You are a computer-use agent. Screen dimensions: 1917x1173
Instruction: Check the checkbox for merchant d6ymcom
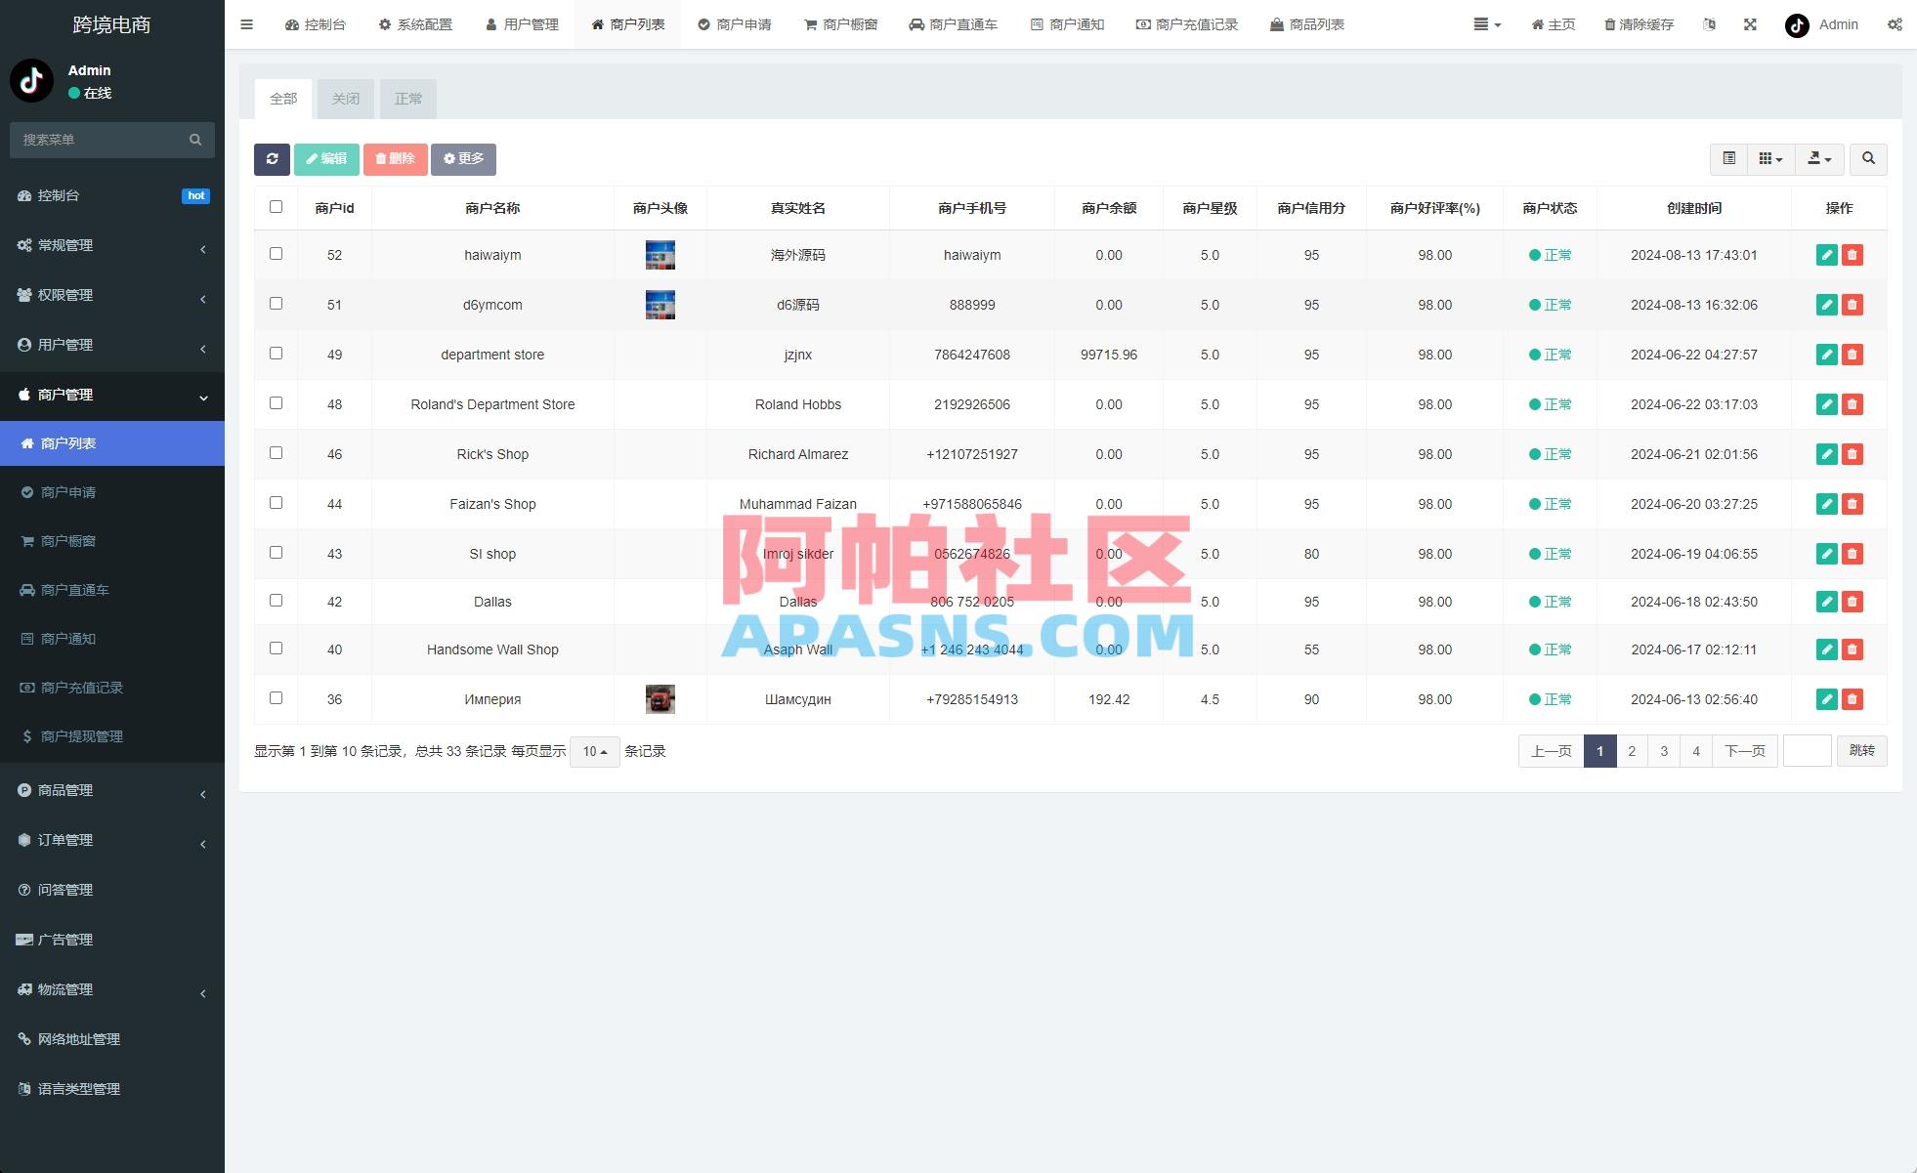pos(276,305)
